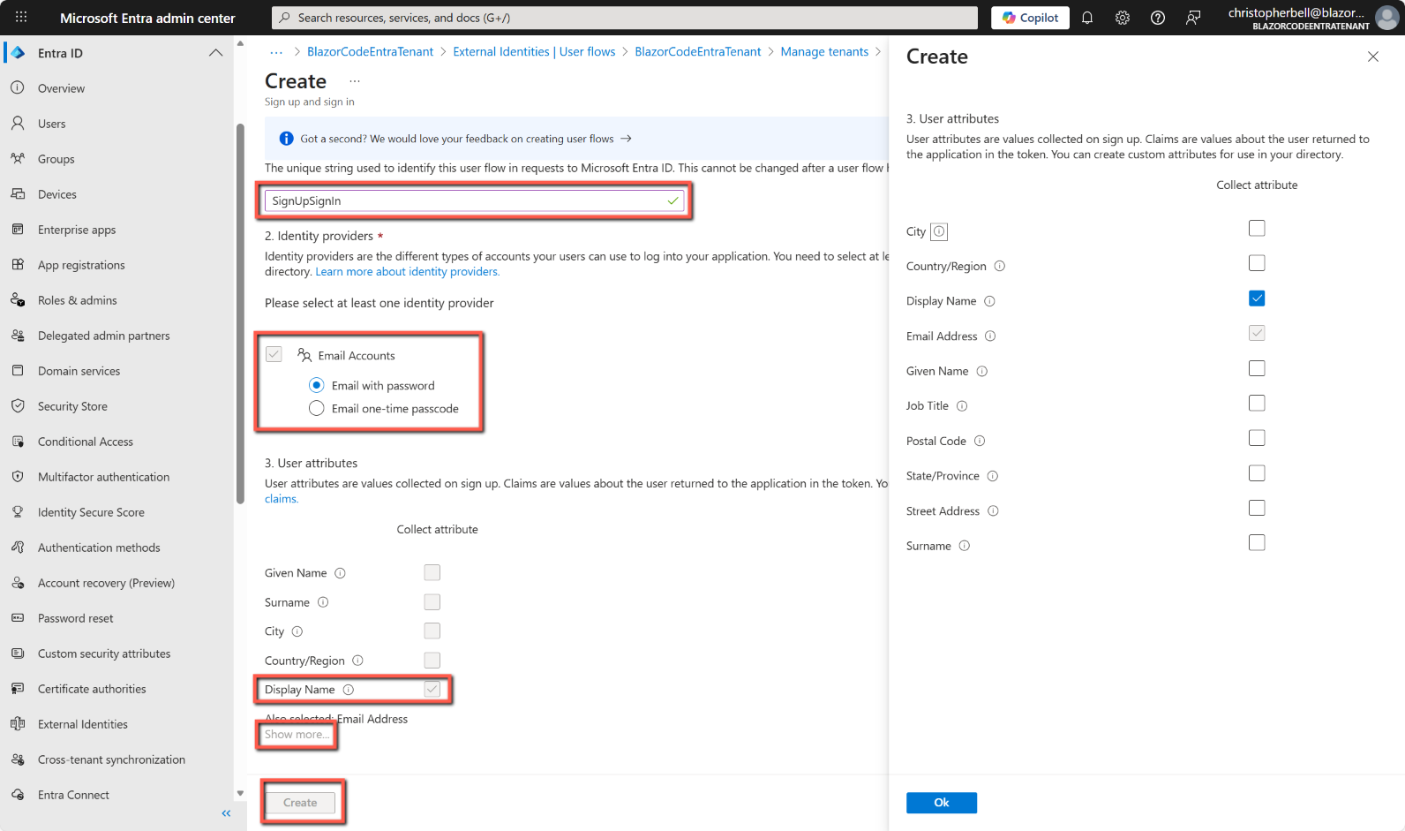1405x831 pixels.
Task: Click the help question mark icon
Action: (x=1158, y=18)
